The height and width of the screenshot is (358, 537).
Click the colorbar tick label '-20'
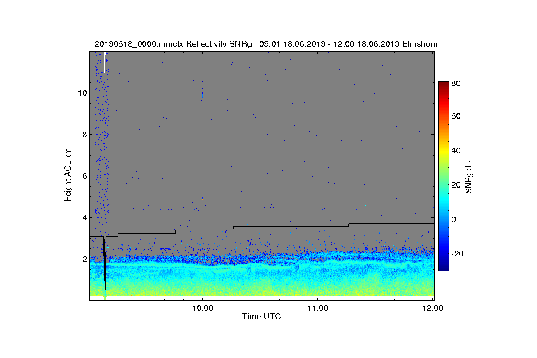tap(458, 254)
